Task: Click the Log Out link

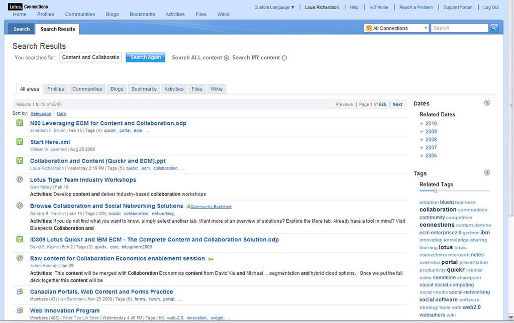Action: click(x=491, y=7)
